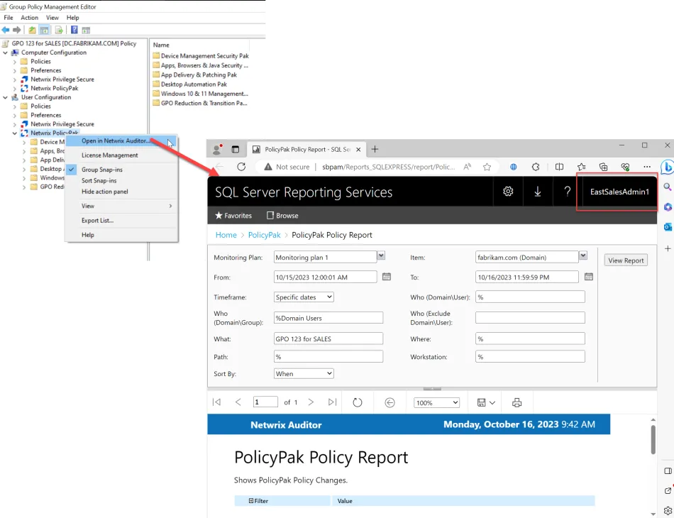Open Device Management Security Pak folder
Viewport: 674px width, 518px height.
click(200, 56)
